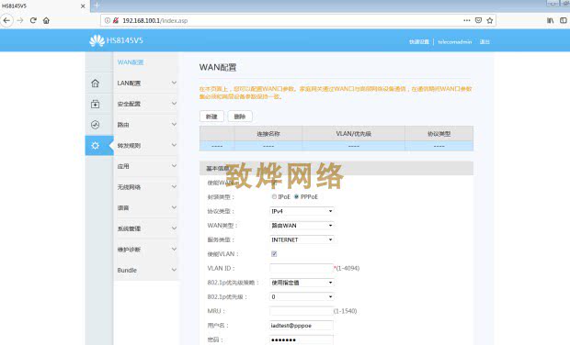
Task: Open the plus-box icon in left sidebar
Action: click(x=96, y=104)
